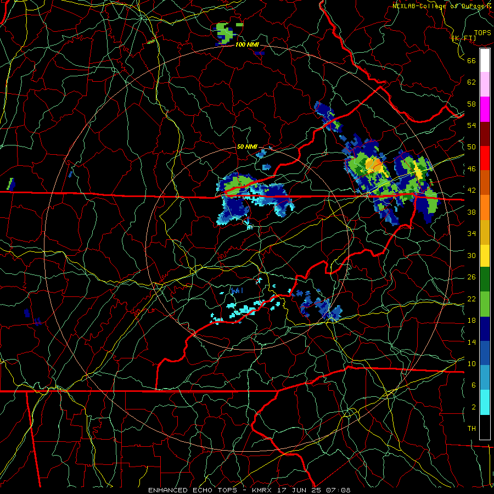Click the 22 legend value
494x494 pixels.
(x=471, y=299)
